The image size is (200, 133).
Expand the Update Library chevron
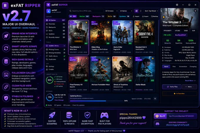[x=64, y=46]
